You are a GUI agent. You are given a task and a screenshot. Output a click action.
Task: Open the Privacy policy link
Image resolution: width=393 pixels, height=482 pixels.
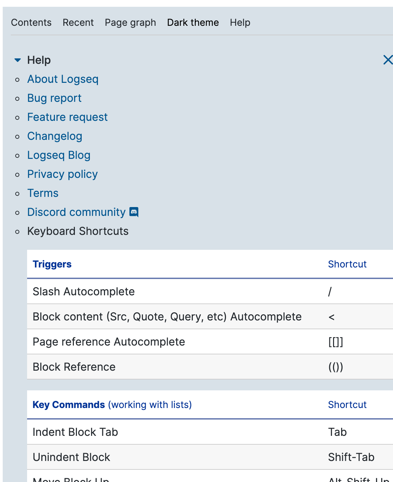(62, 174)
